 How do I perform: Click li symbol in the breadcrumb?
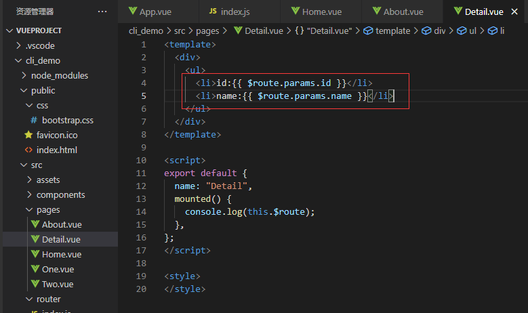tap(496, 31)
